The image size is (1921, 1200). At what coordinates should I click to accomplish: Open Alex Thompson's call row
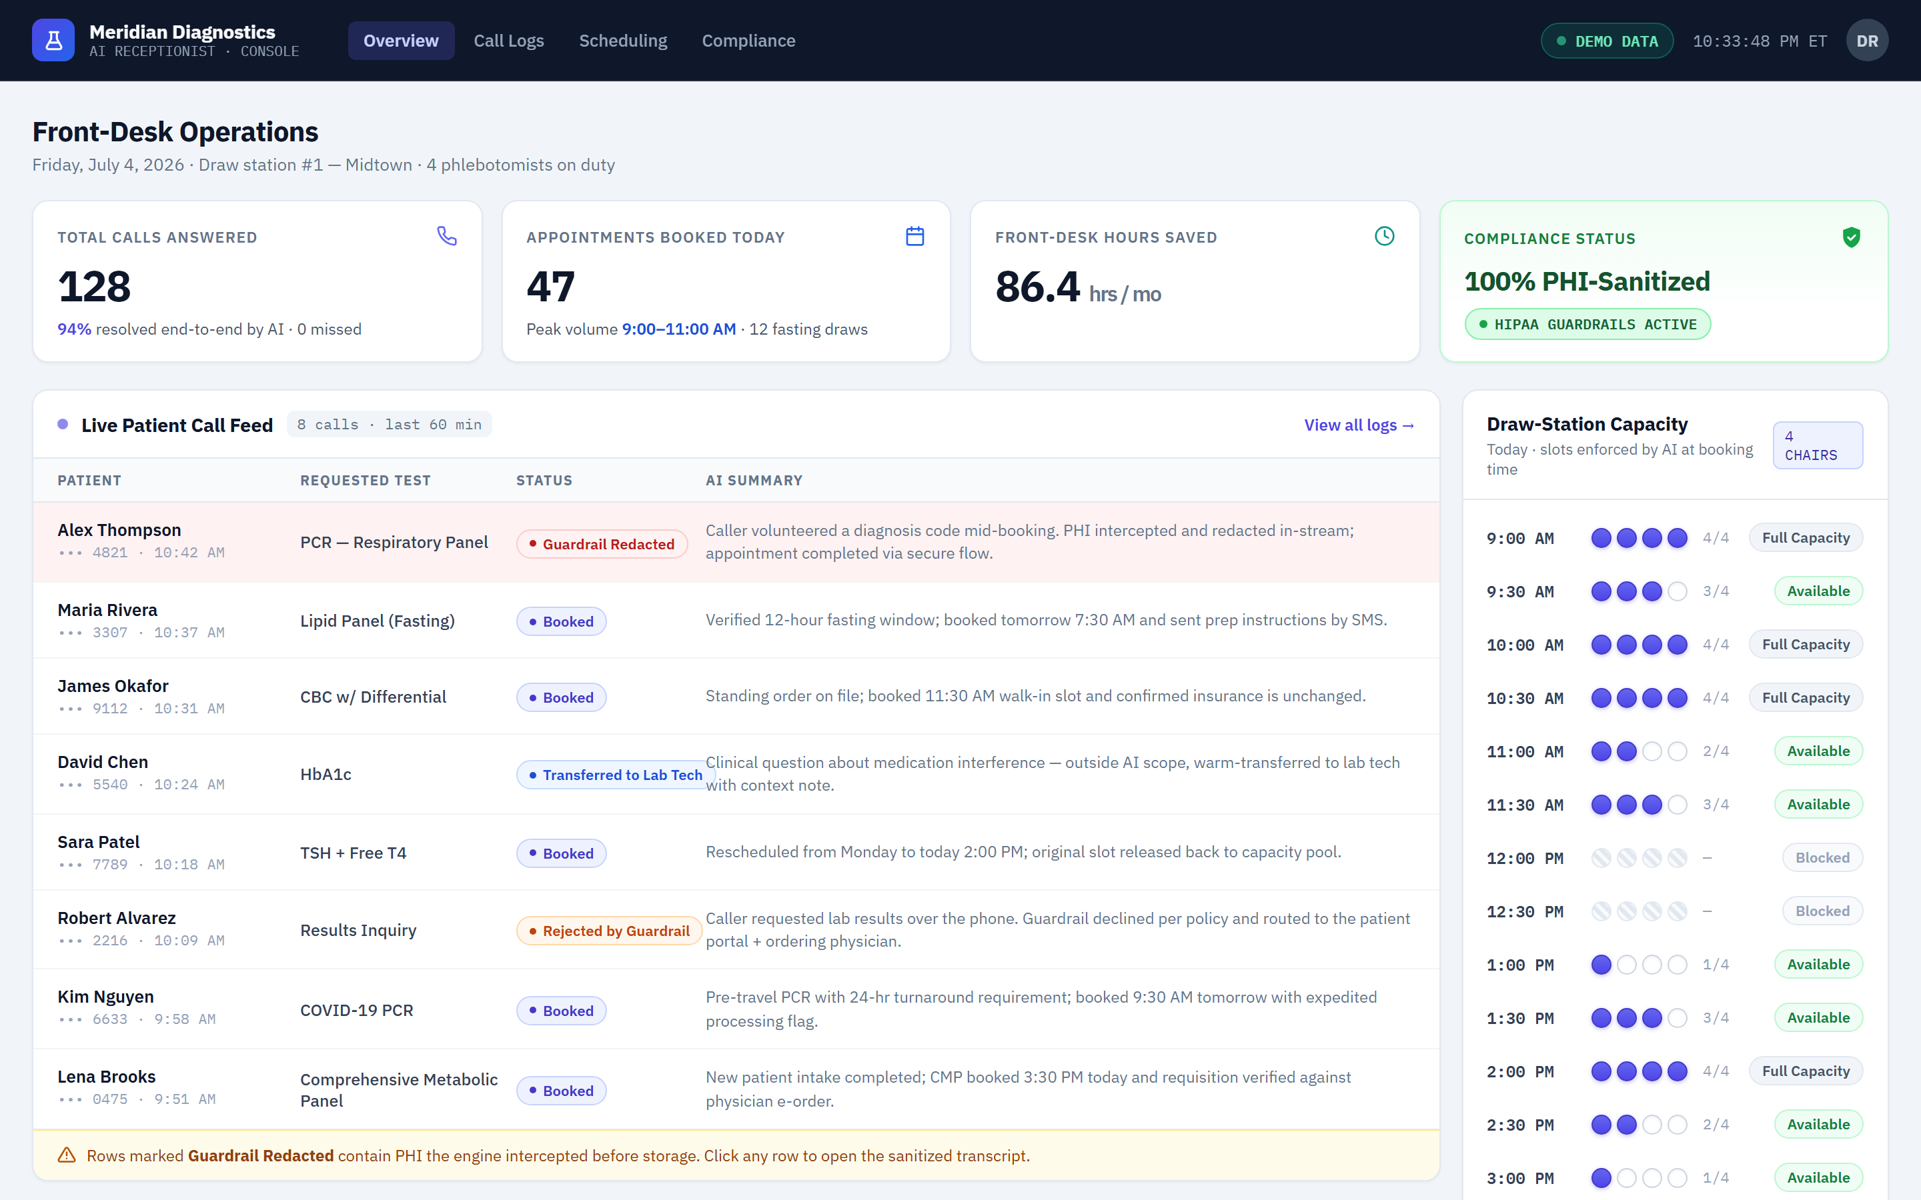(x=736, y=542)
